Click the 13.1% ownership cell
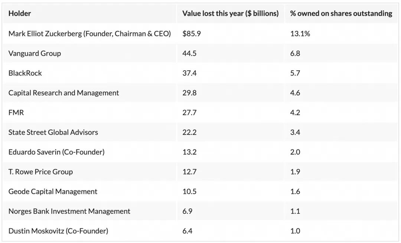 (300, 34)
